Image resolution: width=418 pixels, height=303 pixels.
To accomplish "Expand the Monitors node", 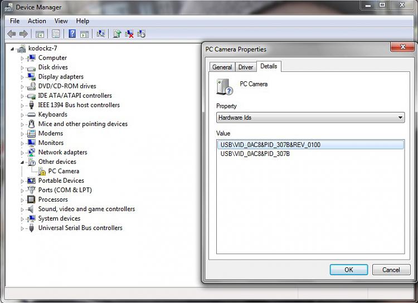I will click(22, 143).
